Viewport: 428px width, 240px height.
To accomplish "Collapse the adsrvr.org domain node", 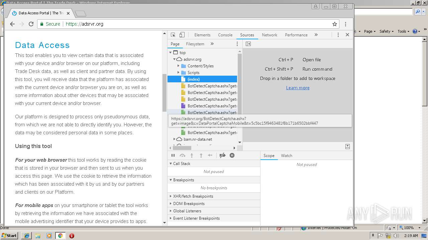I will tap(175, 59).
